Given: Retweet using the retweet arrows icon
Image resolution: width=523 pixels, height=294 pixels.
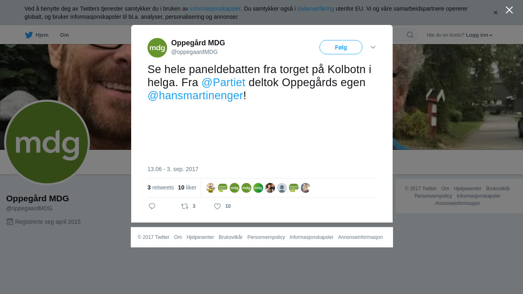Looking at the screenshot, I should 185,206.
